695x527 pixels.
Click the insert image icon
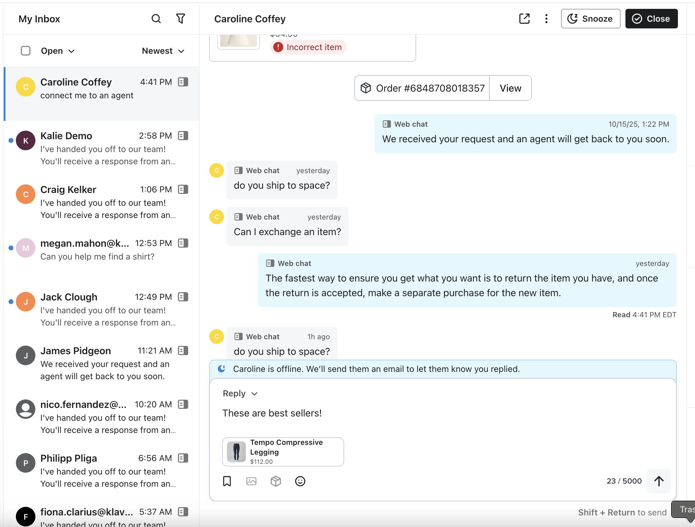[251, 481]
